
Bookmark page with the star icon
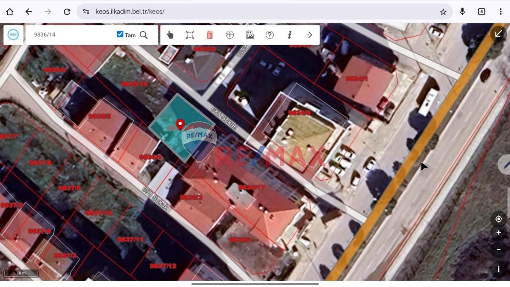tap(443, 12)
